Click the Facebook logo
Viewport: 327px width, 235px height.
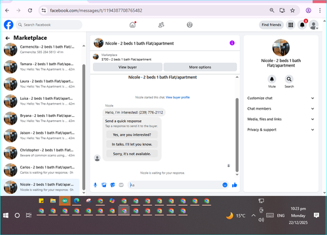(9, 25)
